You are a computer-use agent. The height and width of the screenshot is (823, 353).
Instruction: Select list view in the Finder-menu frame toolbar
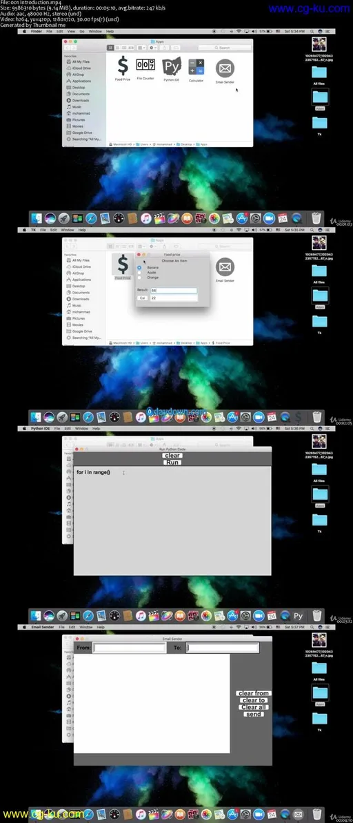[x=117, y=48]
